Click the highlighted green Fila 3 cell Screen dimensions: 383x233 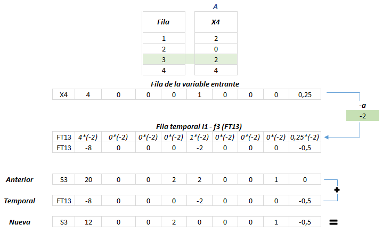pyautogui.click(x=164, y=59)
